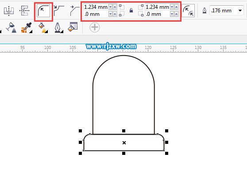The width and height of the screenshot is (247, 169).
Task: Decrease the bottom-left corner radius value
Action: coord(111,14)
